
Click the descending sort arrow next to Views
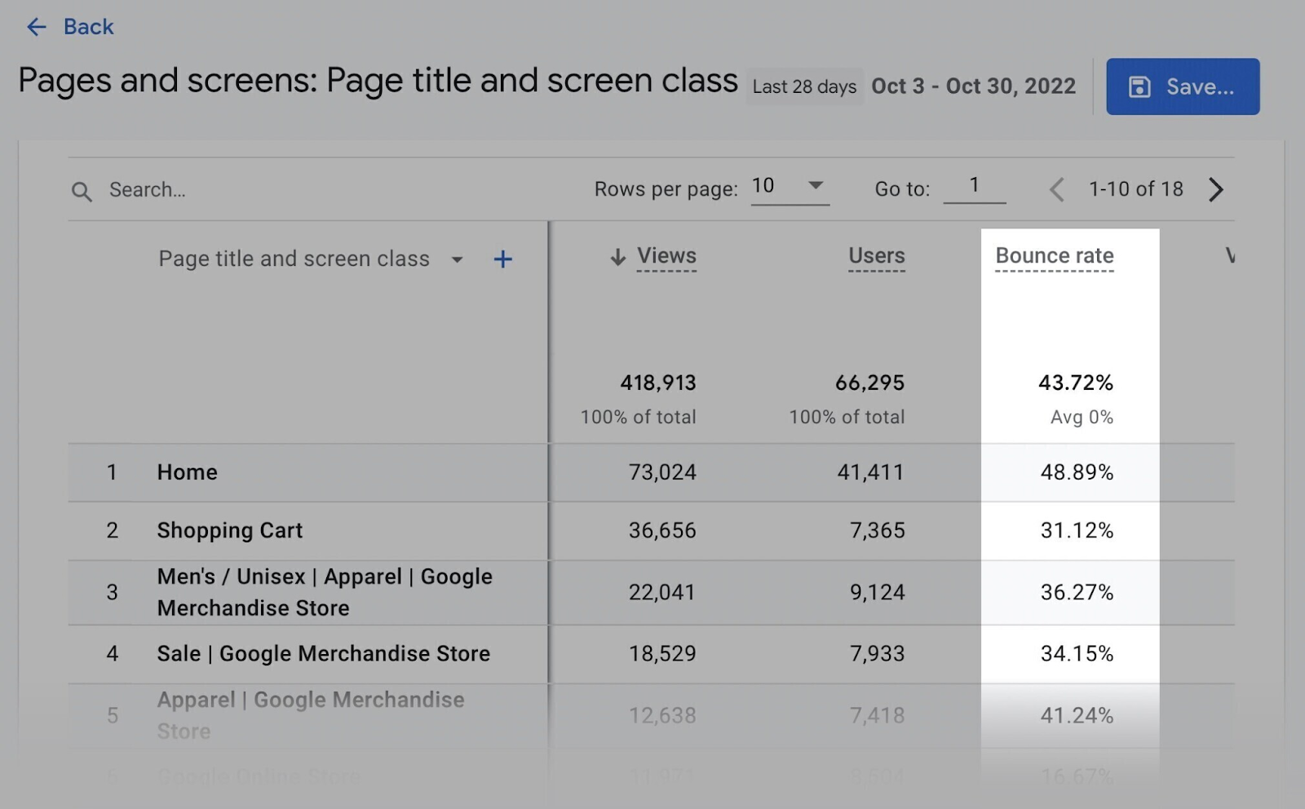[617, 256]
